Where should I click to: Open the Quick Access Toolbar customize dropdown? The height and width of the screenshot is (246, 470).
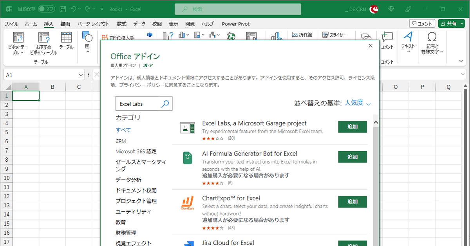pos(102,9)
